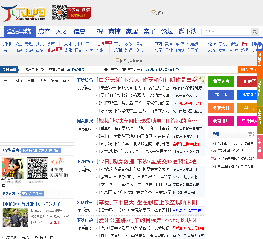
Task: Open the 优惠券 sub-nav link
Action: pyautogui.click(x=193, y=44)
